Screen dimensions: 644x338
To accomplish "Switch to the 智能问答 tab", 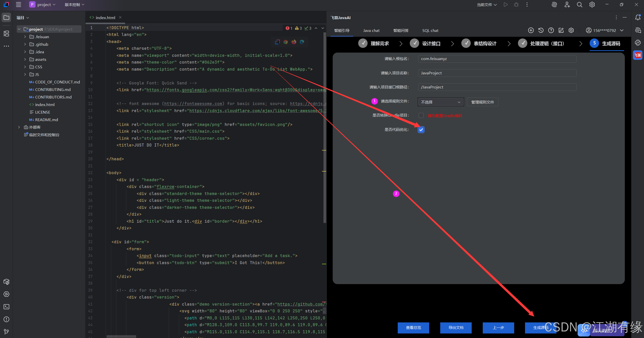I will pos(401,30).
